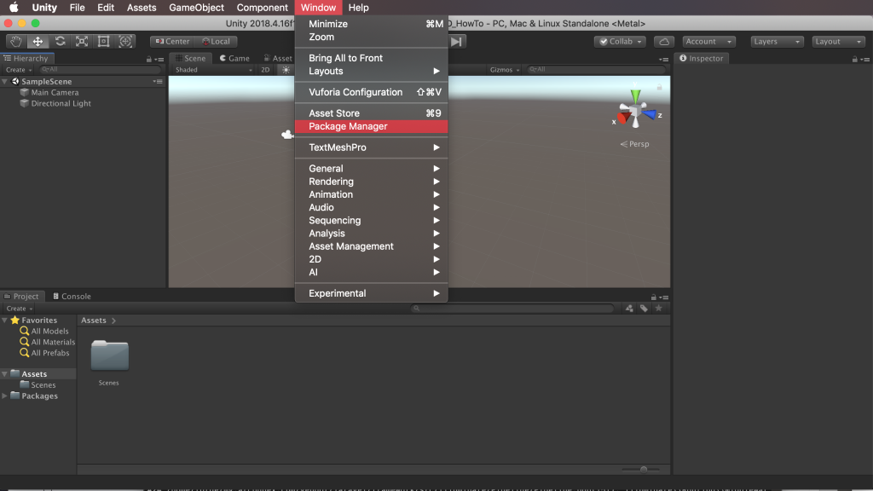Click the Hierarchy search field

[x=101, y=70]
